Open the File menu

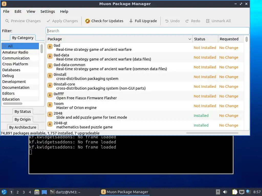(6, 11)
